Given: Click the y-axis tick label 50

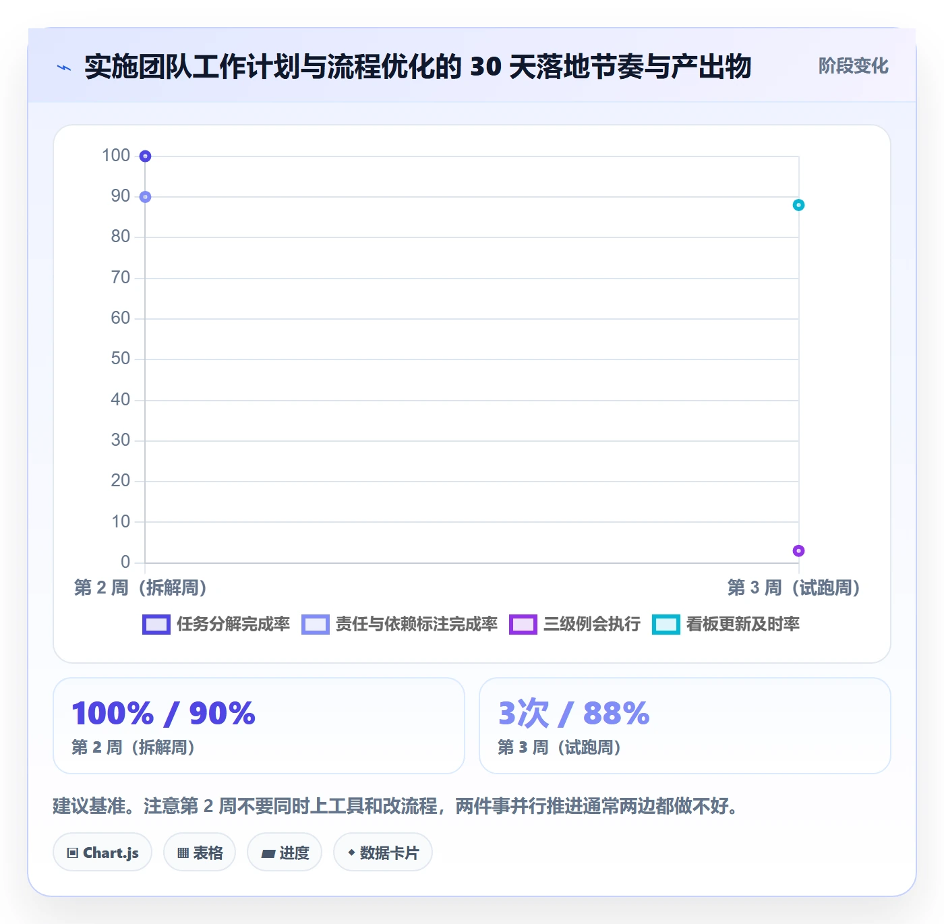Looking at the screenshot, I should pyautogui.click(x=121, y=359).
